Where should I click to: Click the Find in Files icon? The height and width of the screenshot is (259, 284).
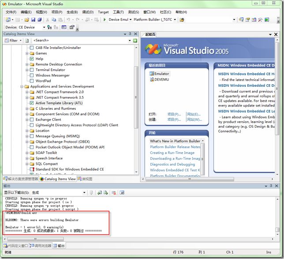click(182, 20)
